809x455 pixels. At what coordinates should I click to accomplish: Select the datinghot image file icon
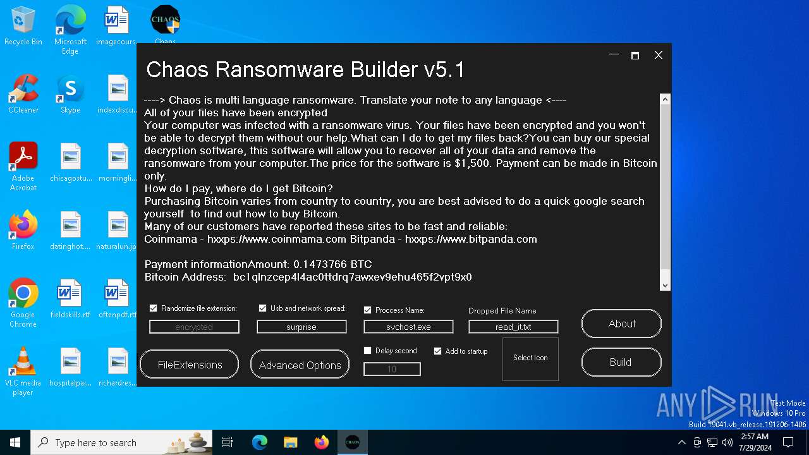(70, 231)
